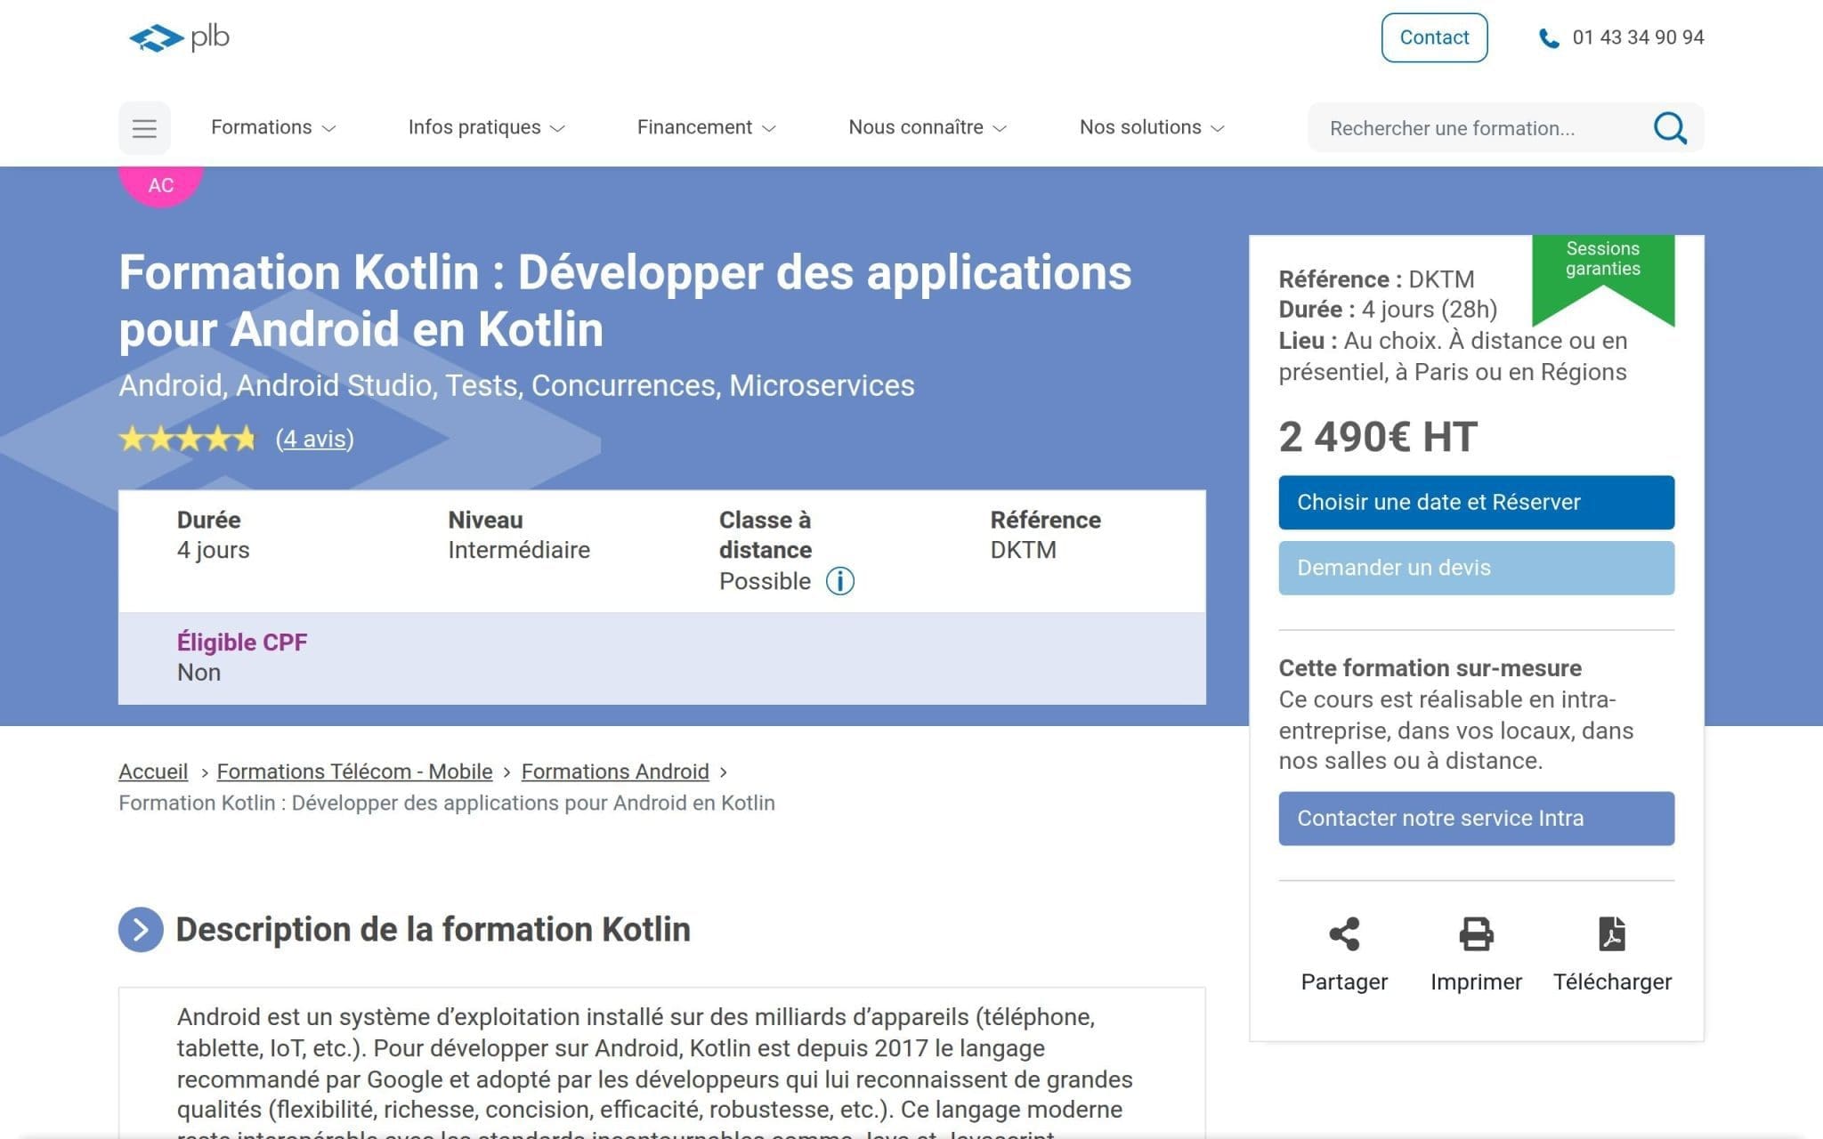The height and width of the screenshot is (1139, 1823).
Task: Click phone number 01 43 34 90 94
Action: pyautogui.click(x=1638, y=37)
